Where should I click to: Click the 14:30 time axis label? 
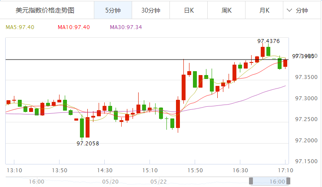[x=105, y=171]
